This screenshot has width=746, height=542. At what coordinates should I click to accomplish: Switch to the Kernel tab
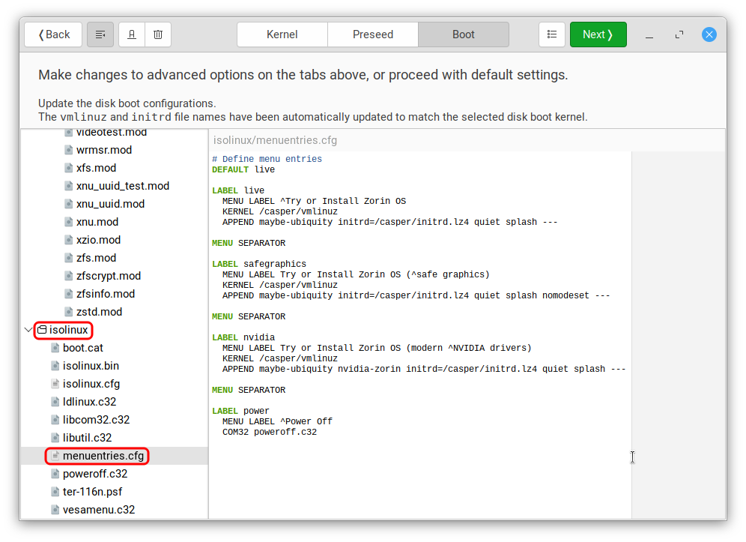click(282, 34)
